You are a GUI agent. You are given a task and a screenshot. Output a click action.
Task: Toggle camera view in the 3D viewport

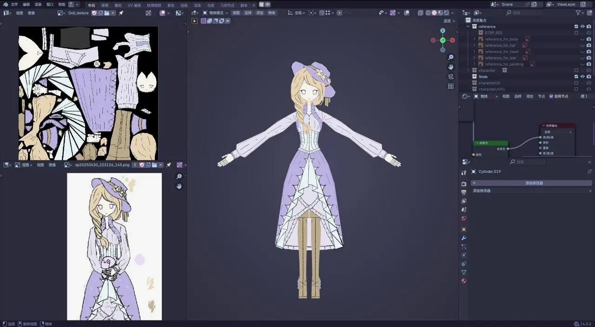pos(450,77)
